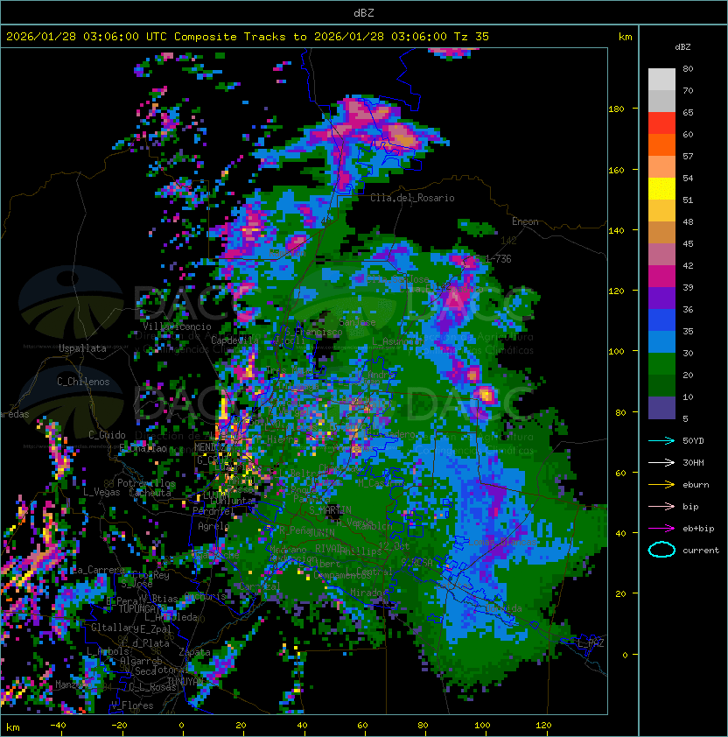Pick the bright yellow swatch between 54 and 51

pyautogui.click(x=661, y=189)
